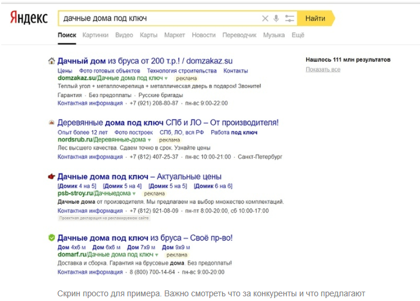This screenshot has height=301, width=420.
Task: Click the house favicon beside domzakaz.su result
Action: [x=52, y=61]
